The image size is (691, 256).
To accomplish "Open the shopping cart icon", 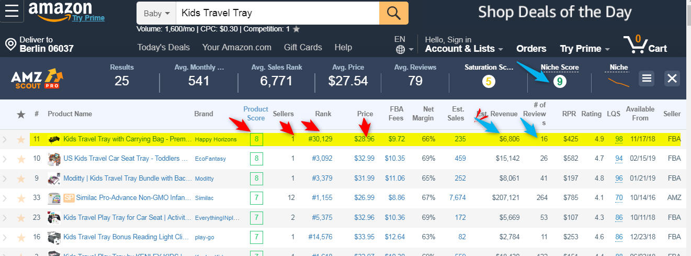I will [x=635, y=46].
